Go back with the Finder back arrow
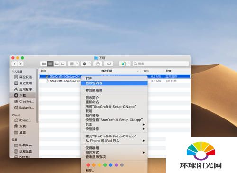 pos(15,64)
